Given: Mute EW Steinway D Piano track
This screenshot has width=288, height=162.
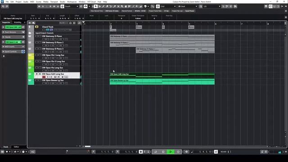Looking at the screenshot, I should (x=36, y=36).
